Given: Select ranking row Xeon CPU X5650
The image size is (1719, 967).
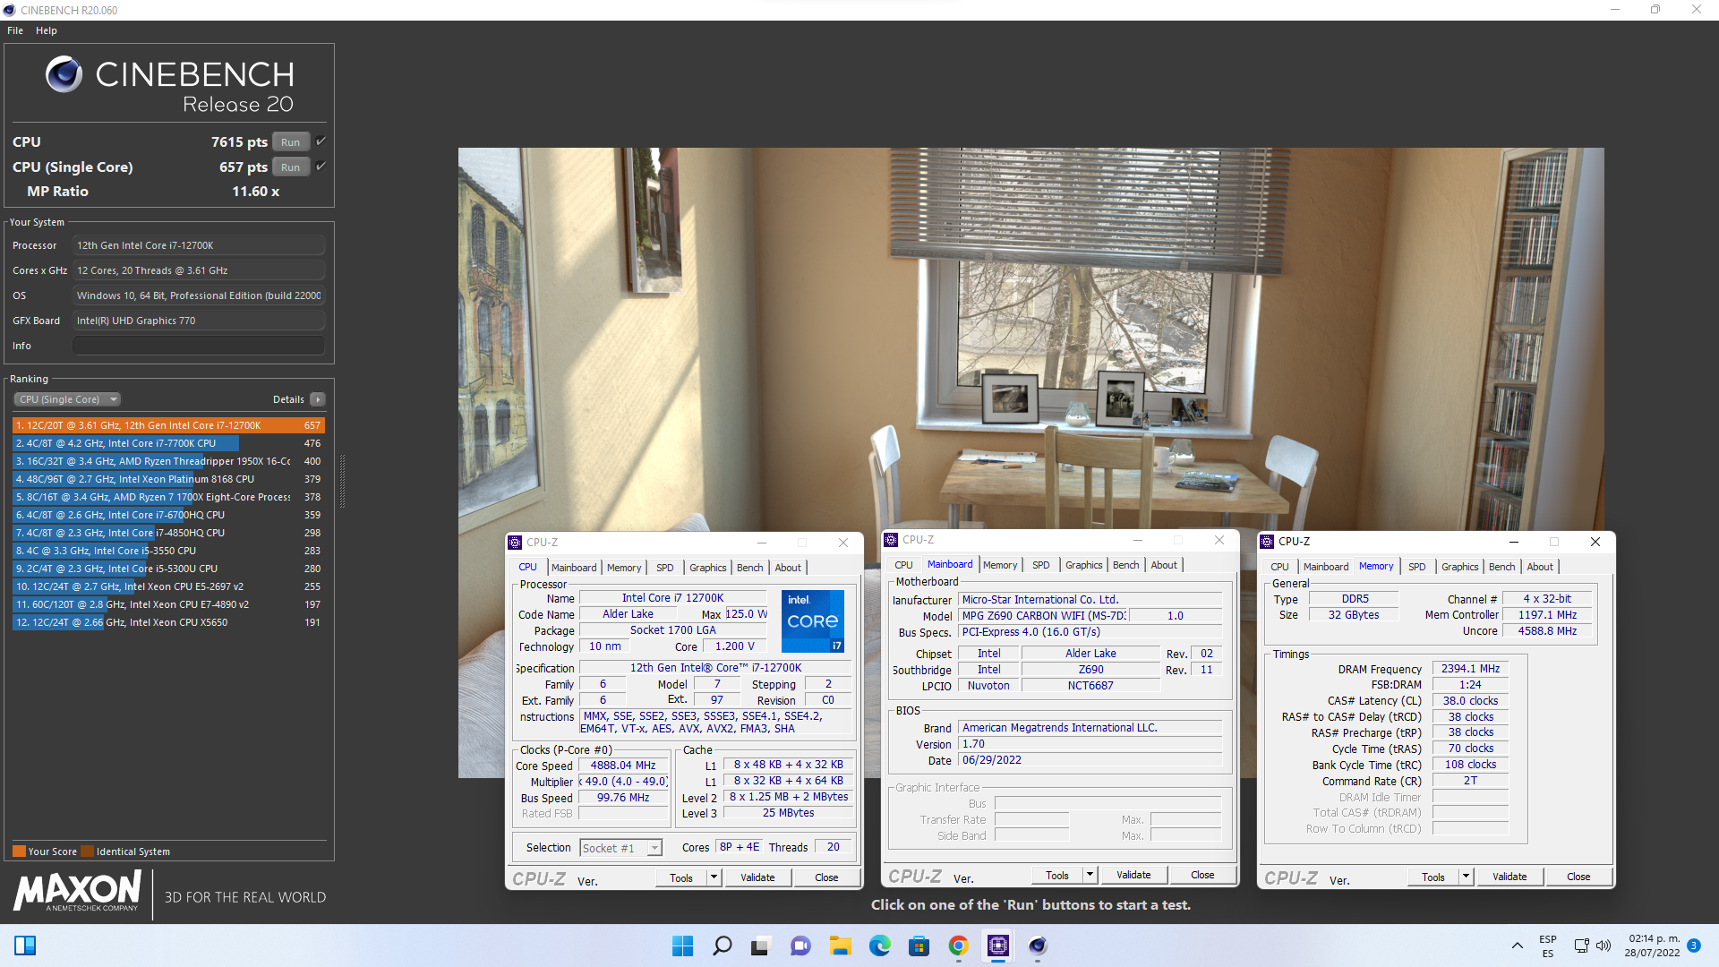Looking at the screenshot, I should pyautogui.click(x=168, y=622).
